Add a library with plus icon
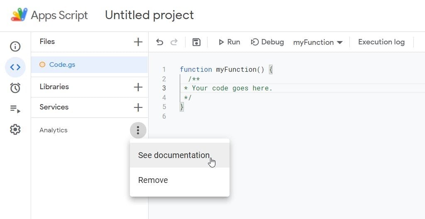The height and width of the screenshot is (219, 425). 138,87
